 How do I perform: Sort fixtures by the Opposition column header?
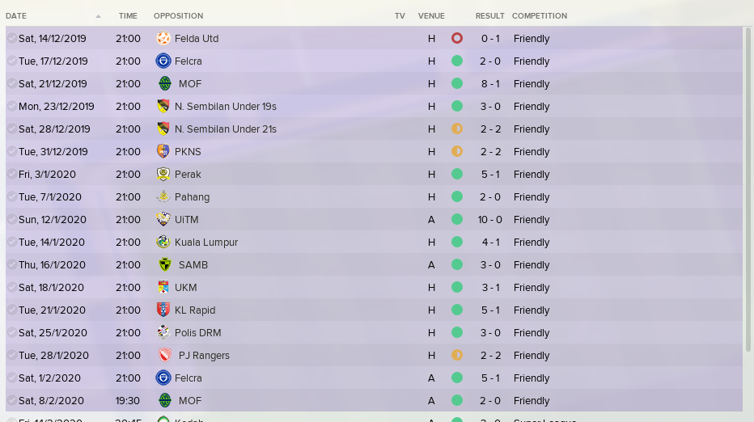click(179, 16)
